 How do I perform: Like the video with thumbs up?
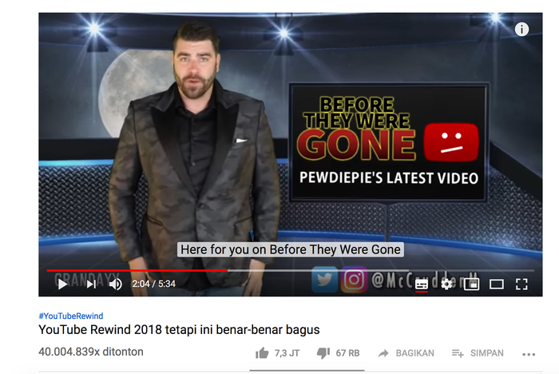(x=277, y=353)
